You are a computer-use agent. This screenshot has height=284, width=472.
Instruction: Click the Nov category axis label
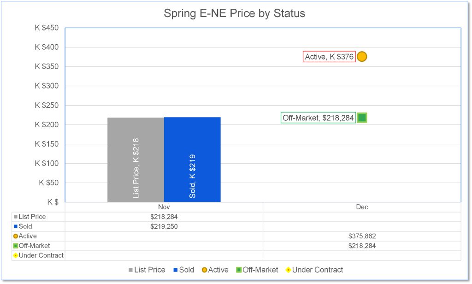(164, 207)
